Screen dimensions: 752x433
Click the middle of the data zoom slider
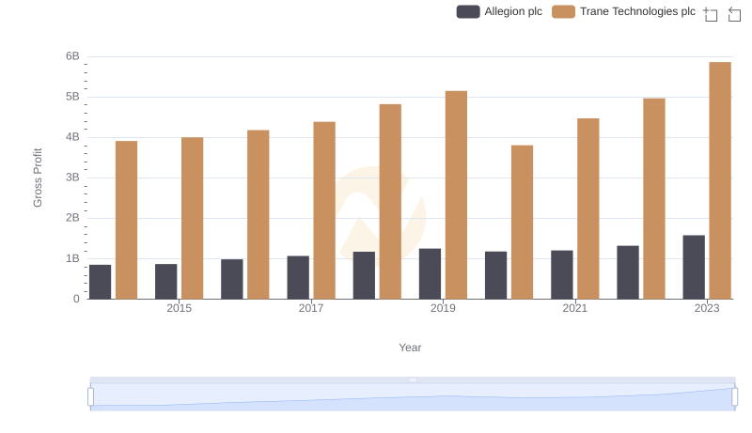413,397
